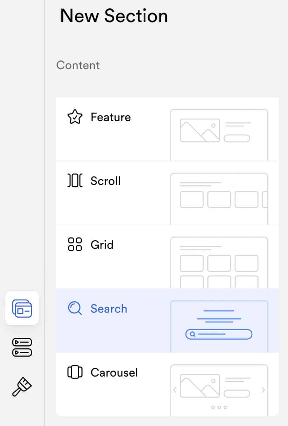Click the Feature layout preview thumbnail
The image size is (288, 426).
tap(219, 135)
